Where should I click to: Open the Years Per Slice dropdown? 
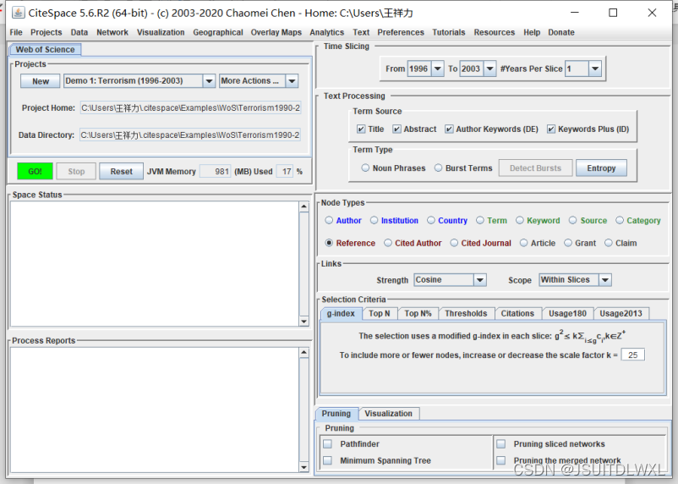(x=595, y=69)
